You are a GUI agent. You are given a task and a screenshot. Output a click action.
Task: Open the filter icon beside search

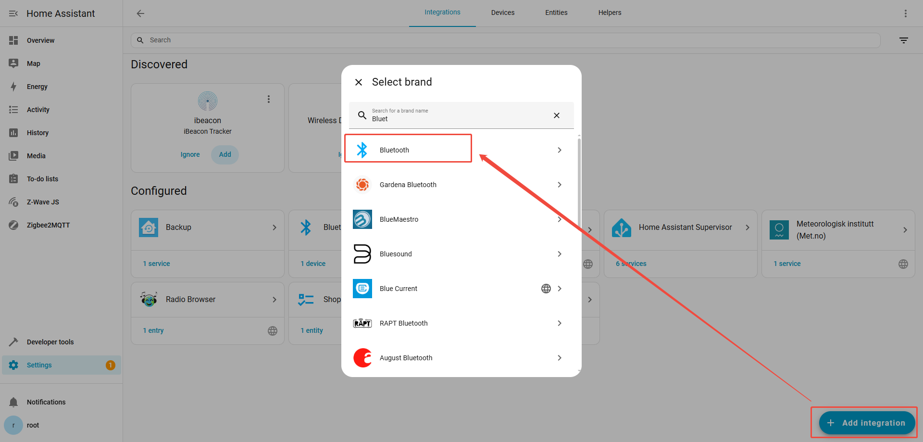point(903,40)
